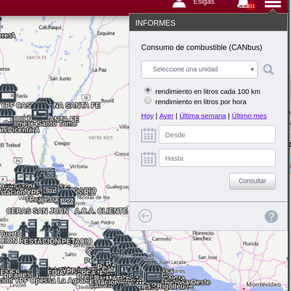This screenshot has width=291, height=291.
Task: Open the help question mark icon
Action: (271, 216)
